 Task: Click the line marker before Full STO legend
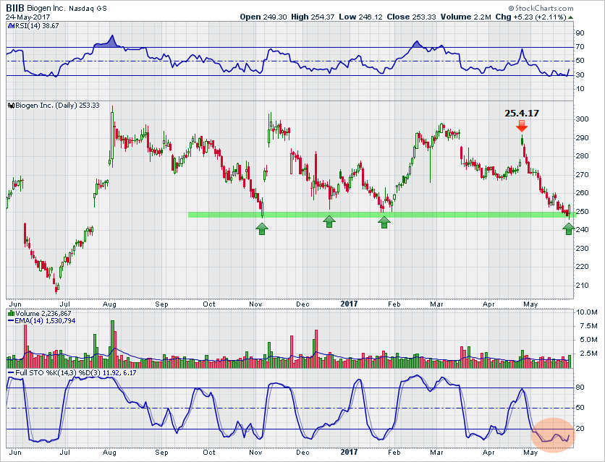coord(11,372)
